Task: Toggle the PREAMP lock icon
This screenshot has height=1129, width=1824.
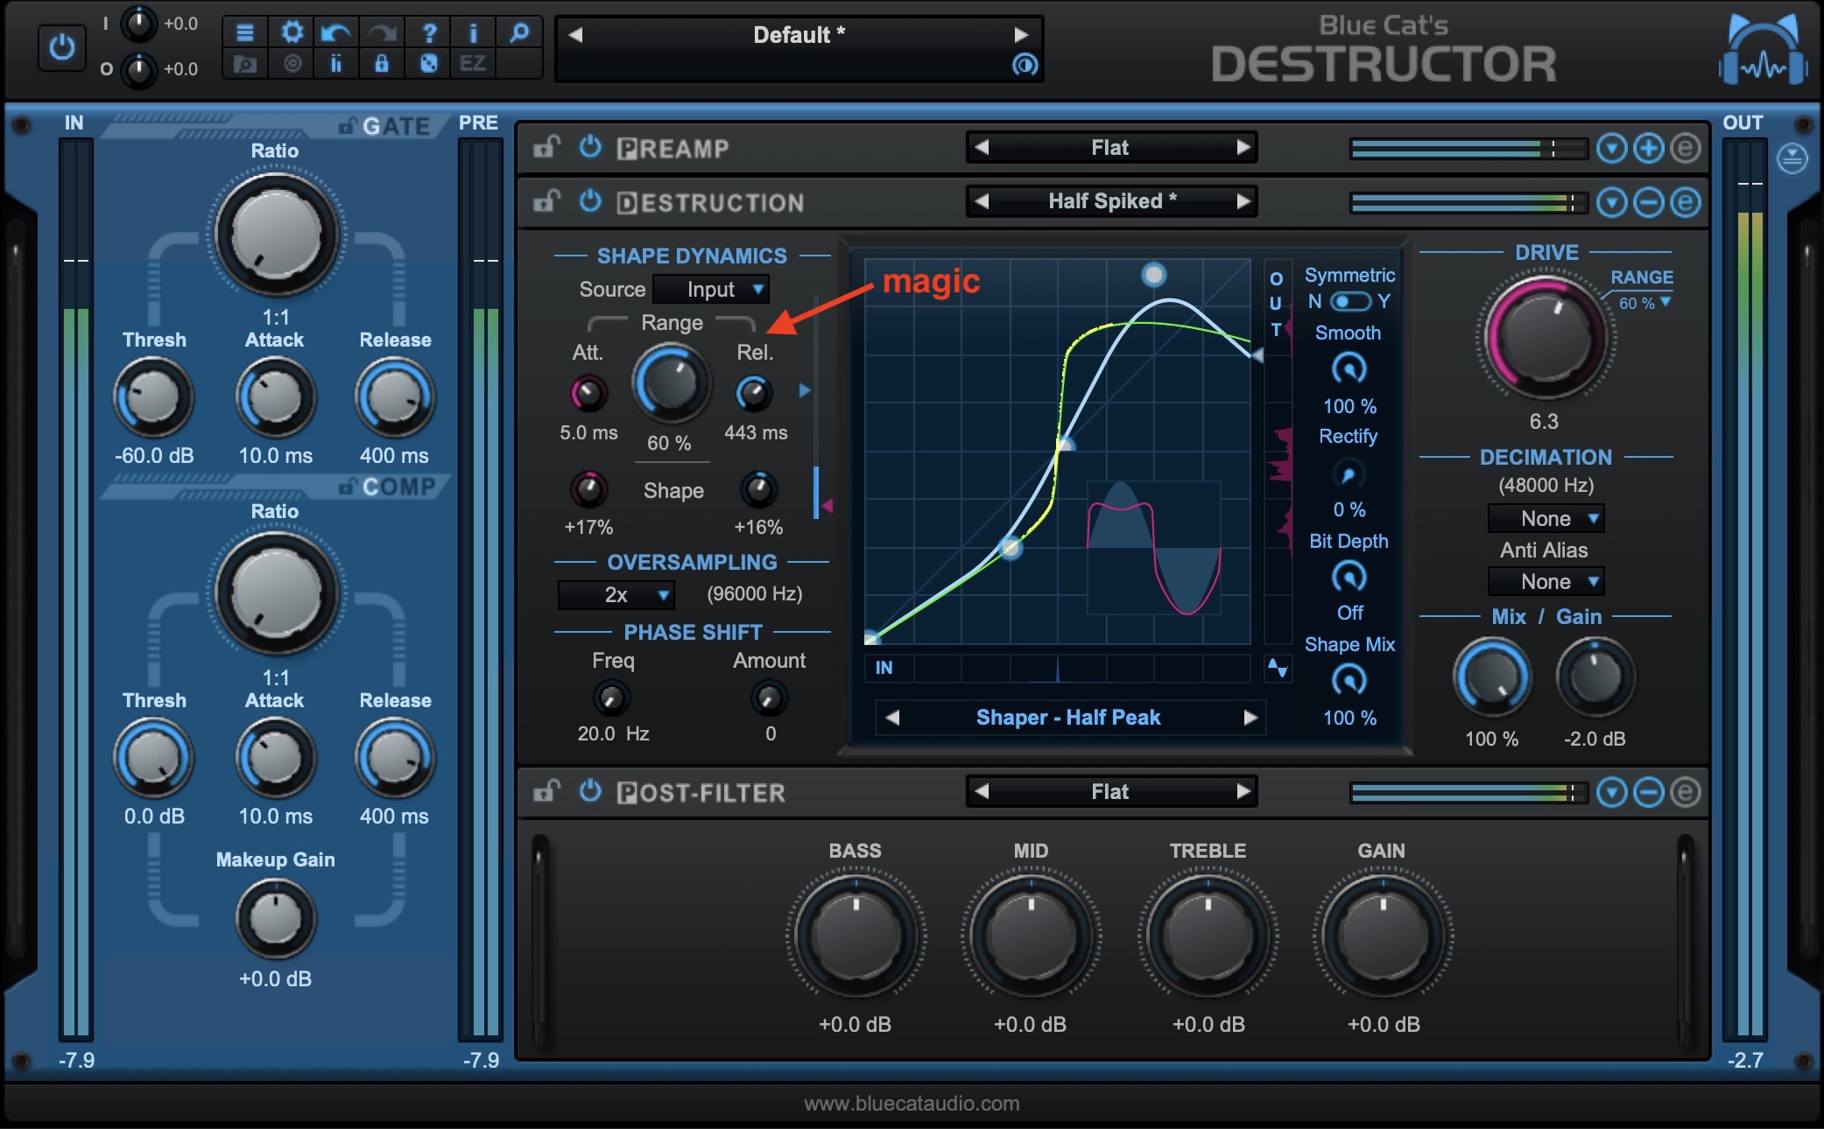Action: (547, 148)
